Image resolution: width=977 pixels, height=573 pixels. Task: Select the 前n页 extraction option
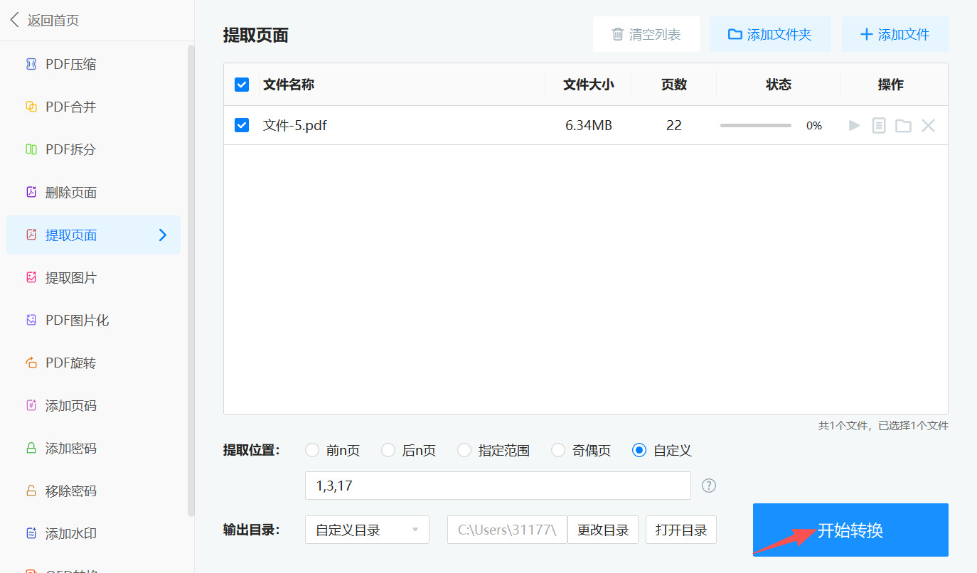[x=311, y=450]
